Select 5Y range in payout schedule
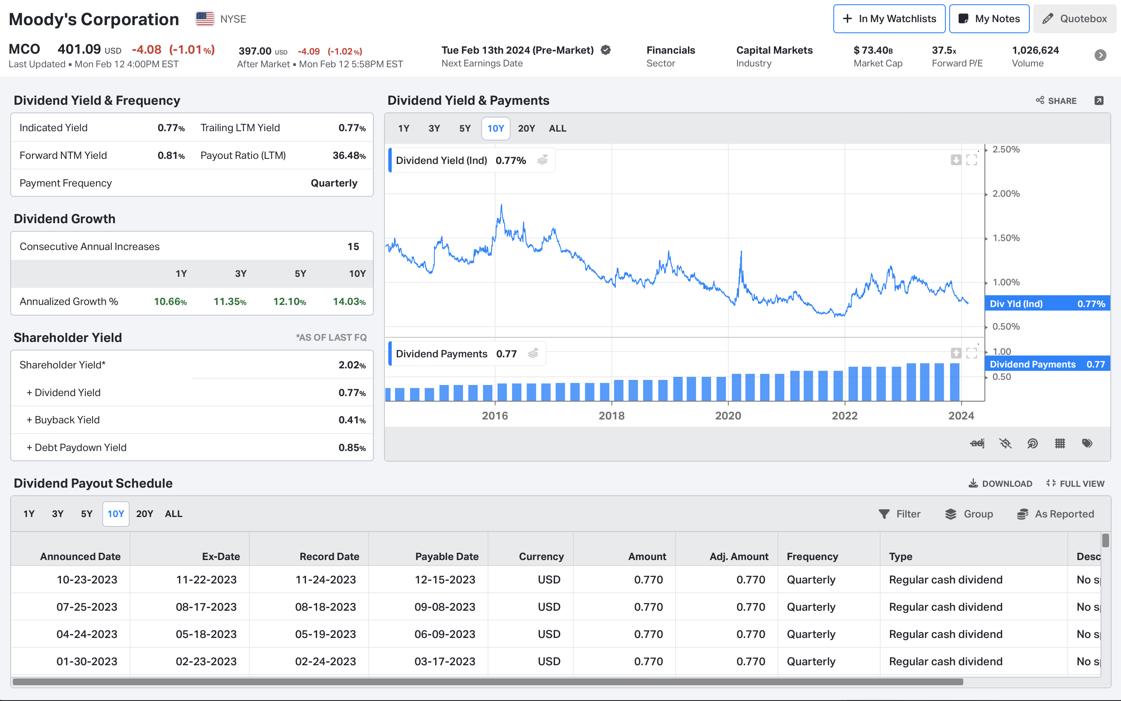 point(87,514)
